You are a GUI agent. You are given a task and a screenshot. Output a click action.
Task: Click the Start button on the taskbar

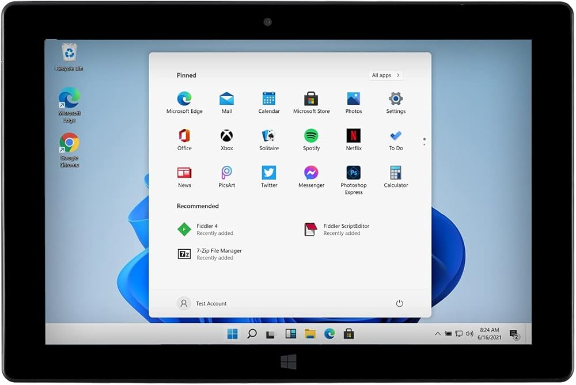point(232,334)
